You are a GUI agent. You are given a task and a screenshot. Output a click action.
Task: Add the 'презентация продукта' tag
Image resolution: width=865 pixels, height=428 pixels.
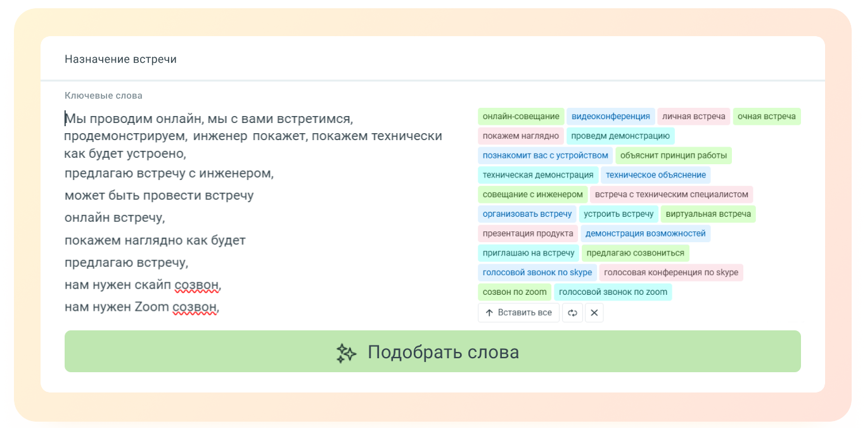[x=528, y=233]
